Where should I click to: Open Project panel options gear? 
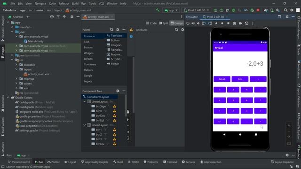[72, 17]
